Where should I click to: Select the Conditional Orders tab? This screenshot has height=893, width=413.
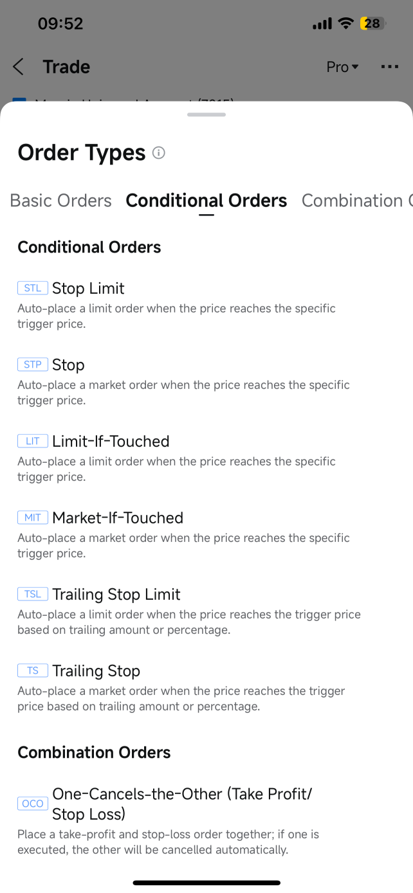tap(206, 201)
